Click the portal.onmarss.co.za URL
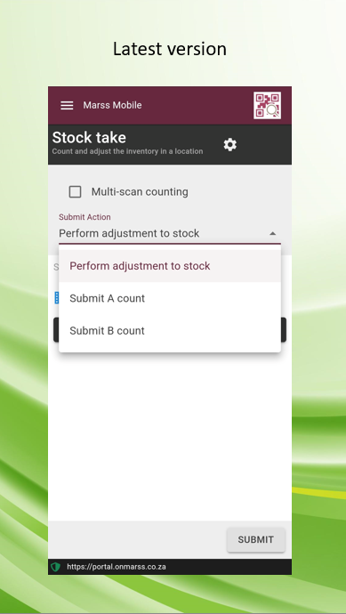 [117, 567]
